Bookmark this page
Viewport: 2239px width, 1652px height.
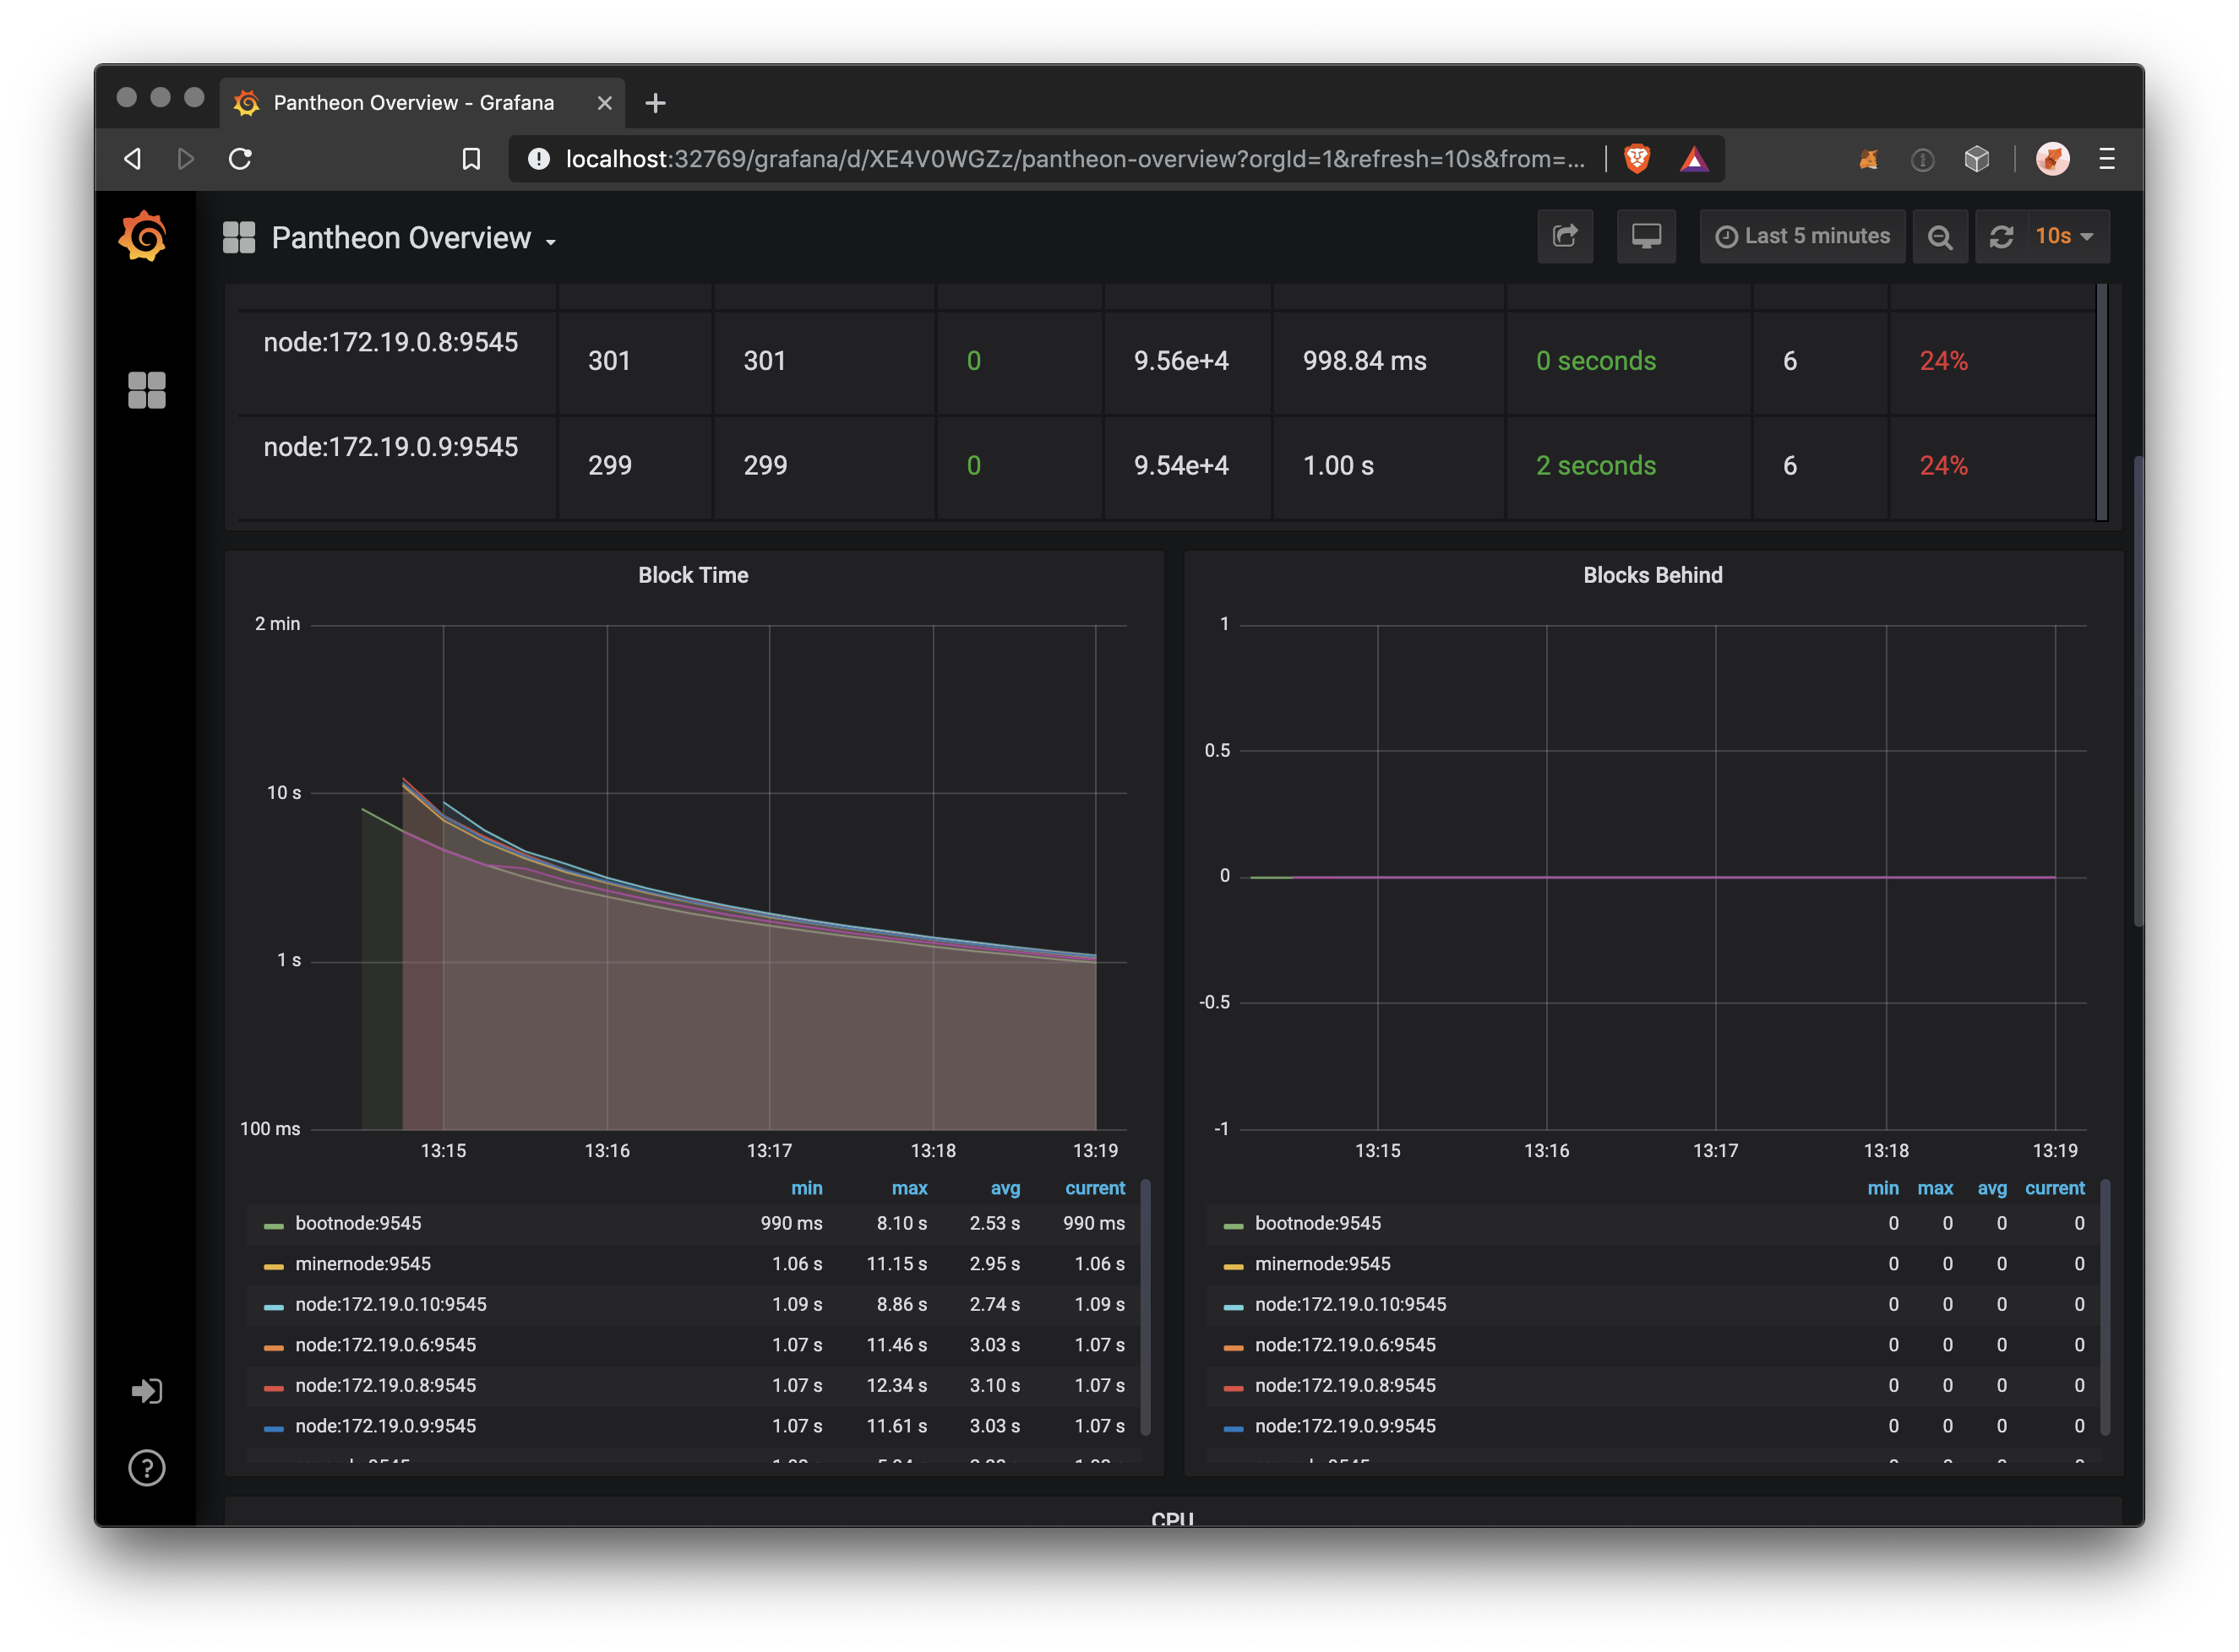pyautogui.click(x=471, y=159)
